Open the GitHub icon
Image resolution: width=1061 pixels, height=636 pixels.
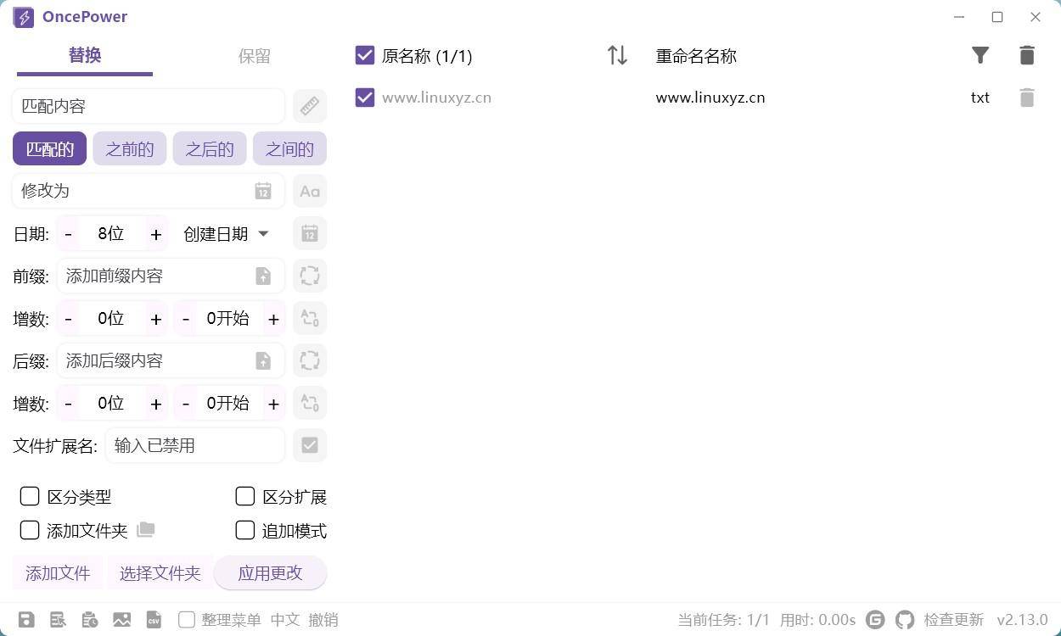[x=905, y=620]
